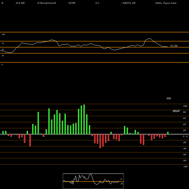Click the SI & MR header text
This screenshot has width=189, height=189.
[20, 3]
